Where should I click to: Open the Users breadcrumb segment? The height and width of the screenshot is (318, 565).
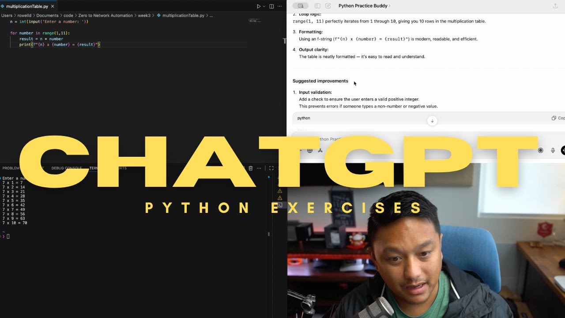click(7, 15)
